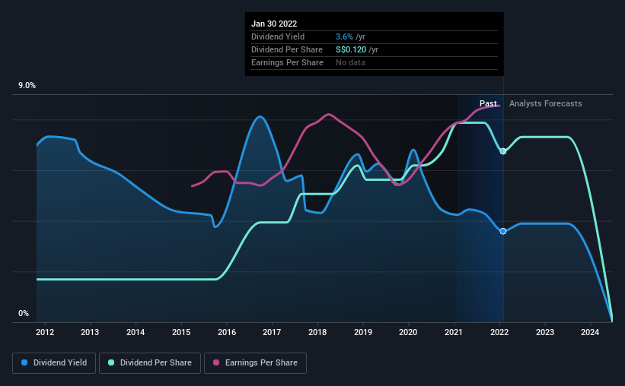Toggle the Earnings Per Share legend button
The height and width of the screenshot is (386, 625).
pyautogui.click(x=255, y=363)
